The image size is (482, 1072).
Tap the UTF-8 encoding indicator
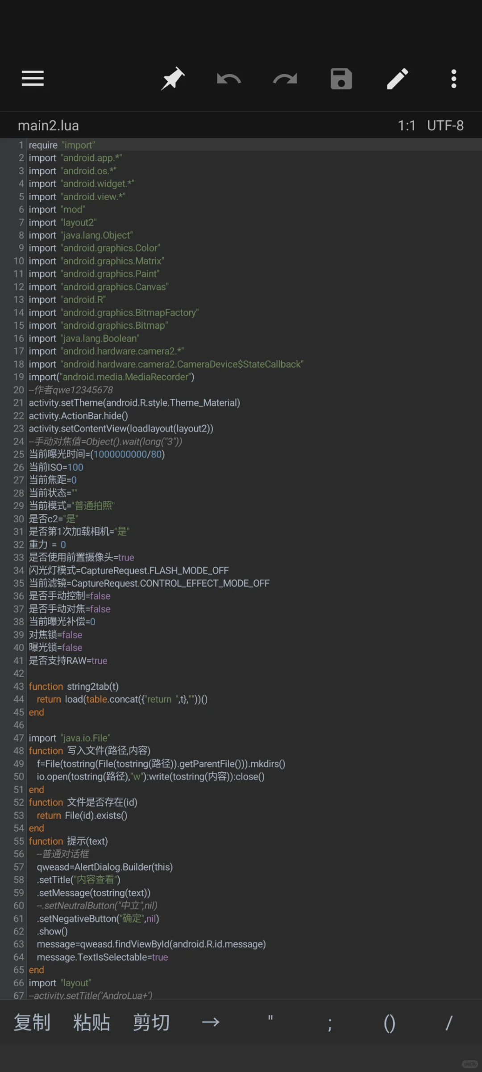[445, 126]
